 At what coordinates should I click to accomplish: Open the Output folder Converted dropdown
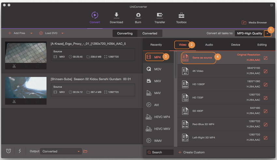click(x=61, y=151)
